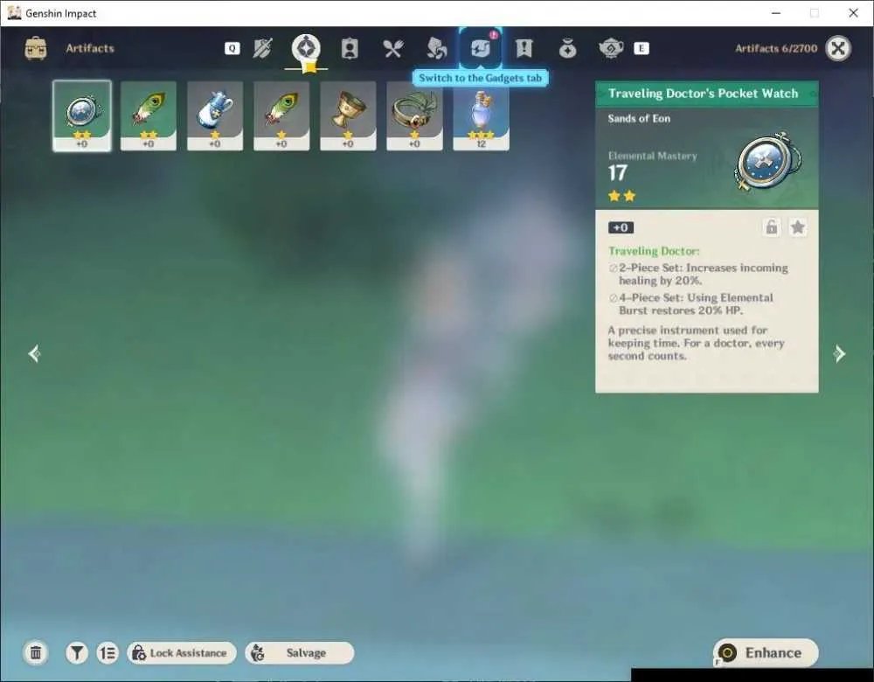Click the Salvage button

pos(299,652)
